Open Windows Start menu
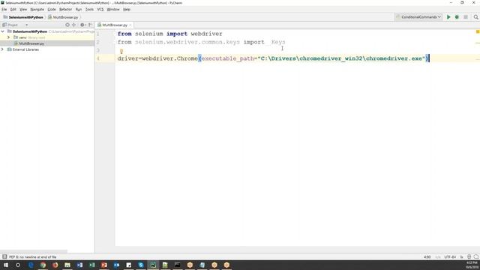 coord(6,265)
